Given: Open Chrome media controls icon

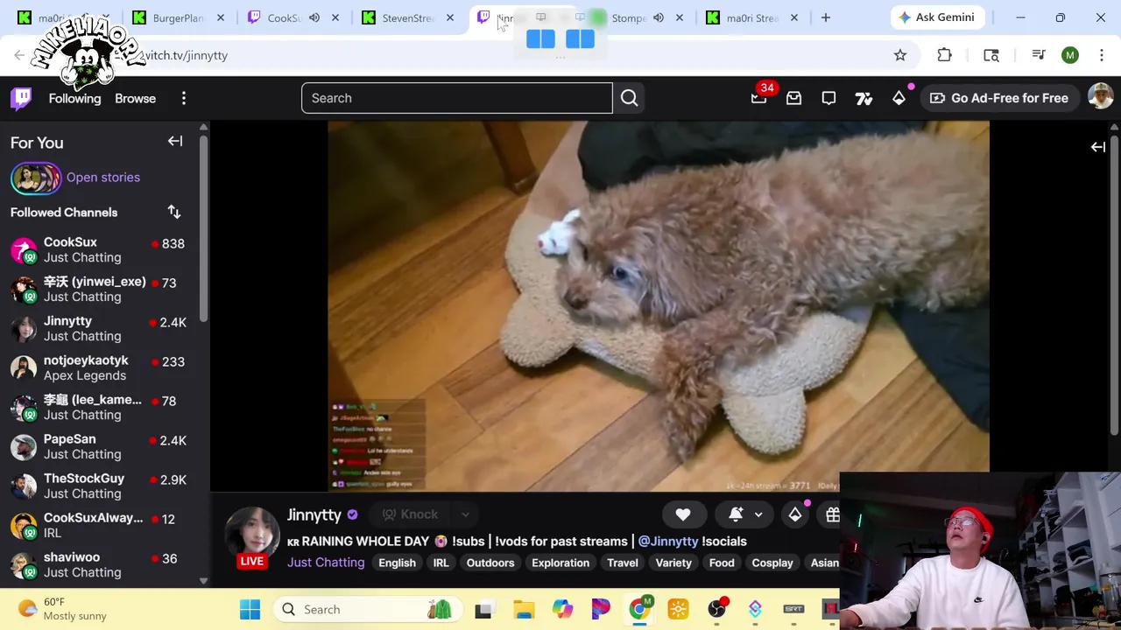Looking at the screenshot, I should [1039, 55].
